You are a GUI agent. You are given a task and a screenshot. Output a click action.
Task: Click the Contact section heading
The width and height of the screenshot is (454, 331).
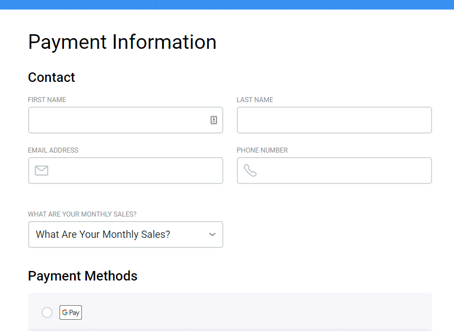click(52, 77)
